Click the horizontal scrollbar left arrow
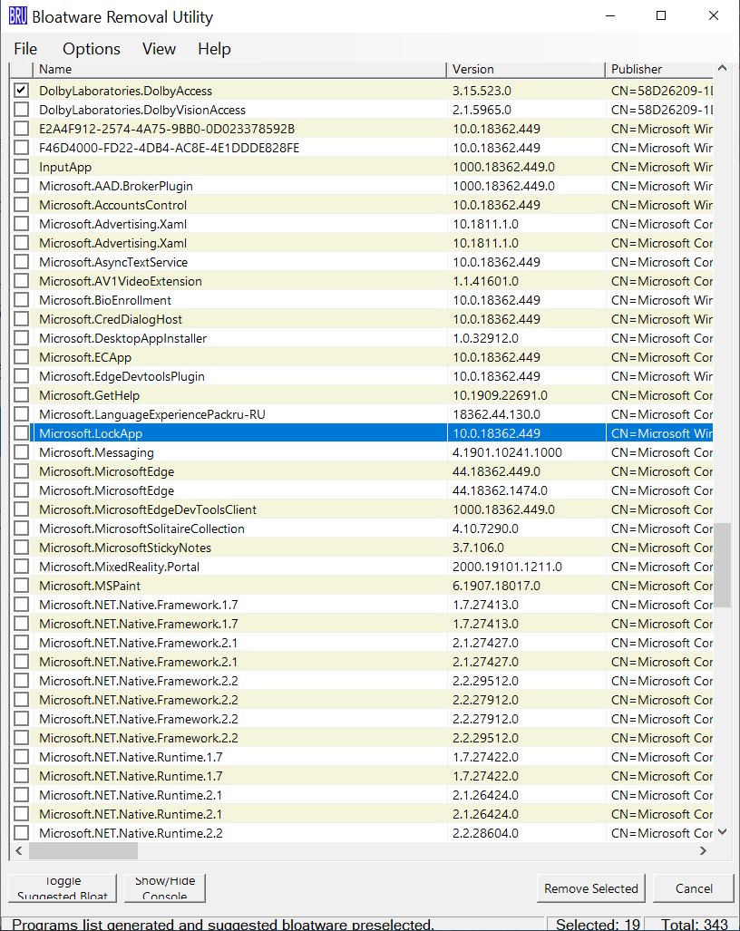This screenshot has height=931, width=740. (19, 851)
